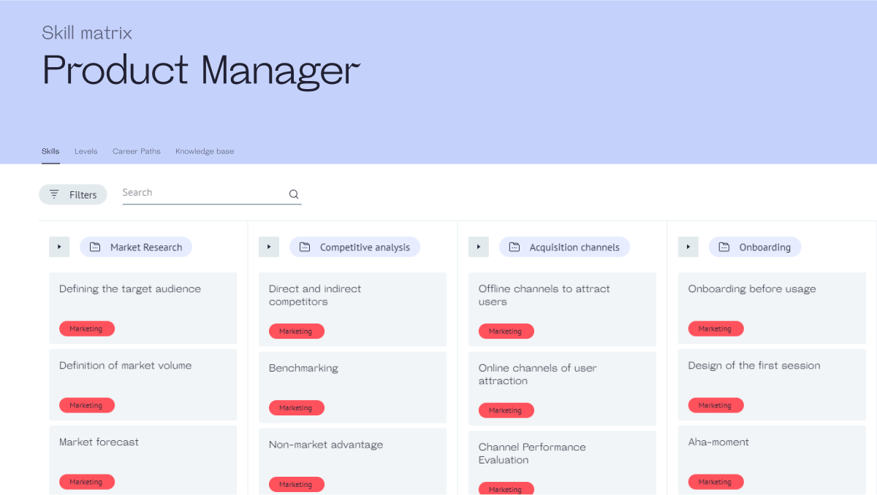Click the Competitive analysis folder icon
The image size is (877, 495).
[305, 247]
